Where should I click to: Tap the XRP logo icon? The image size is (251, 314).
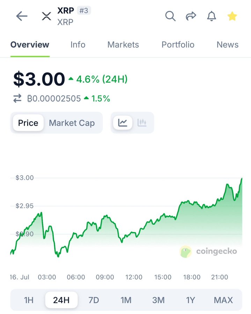coord(46,16)
